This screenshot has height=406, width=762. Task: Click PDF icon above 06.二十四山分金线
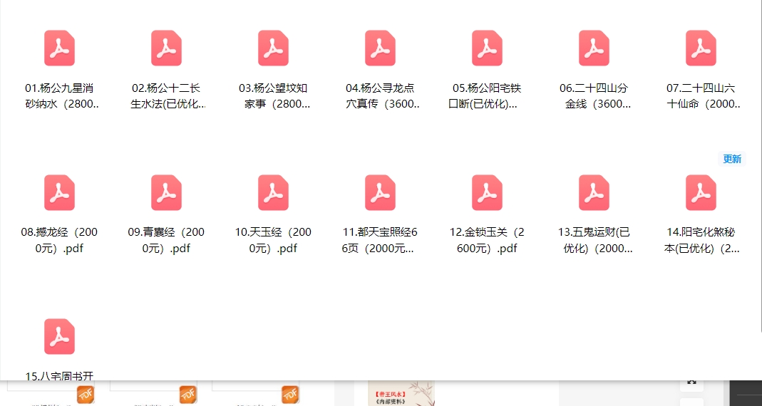pos(594,48)
